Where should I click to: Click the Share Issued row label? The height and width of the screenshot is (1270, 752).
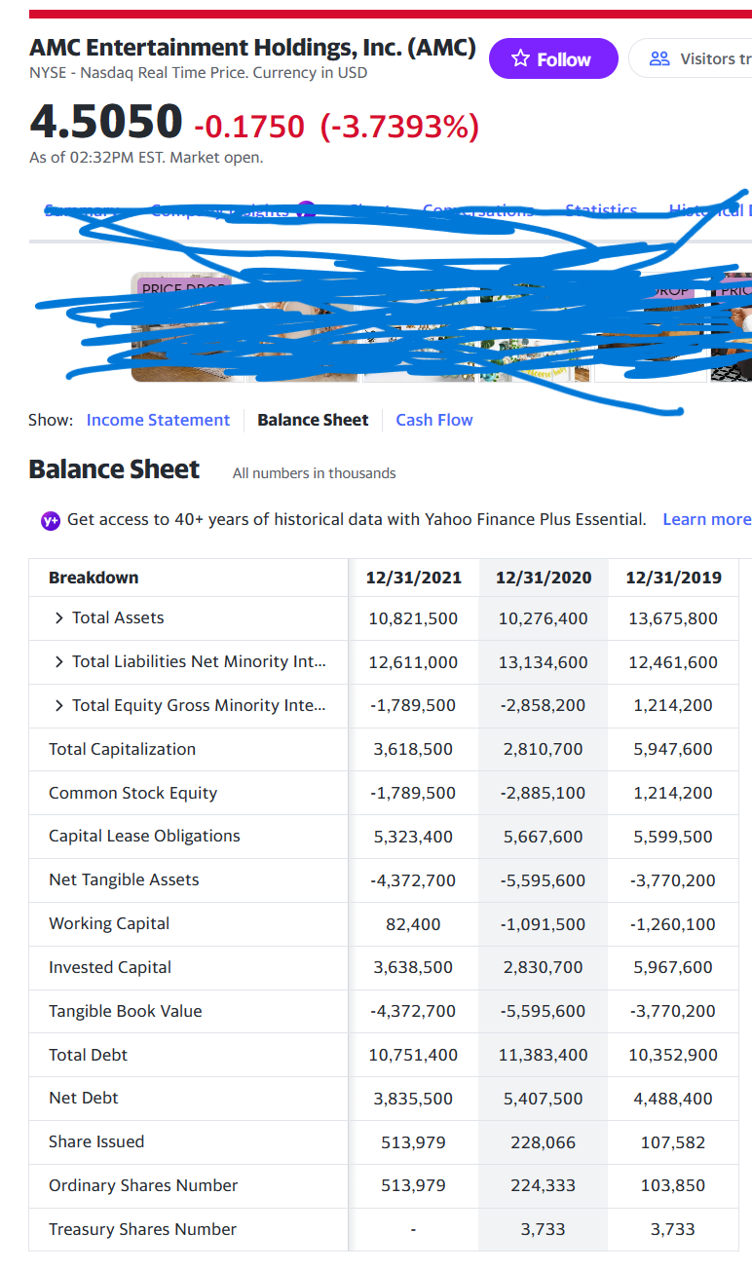(x=96, y=1141)
